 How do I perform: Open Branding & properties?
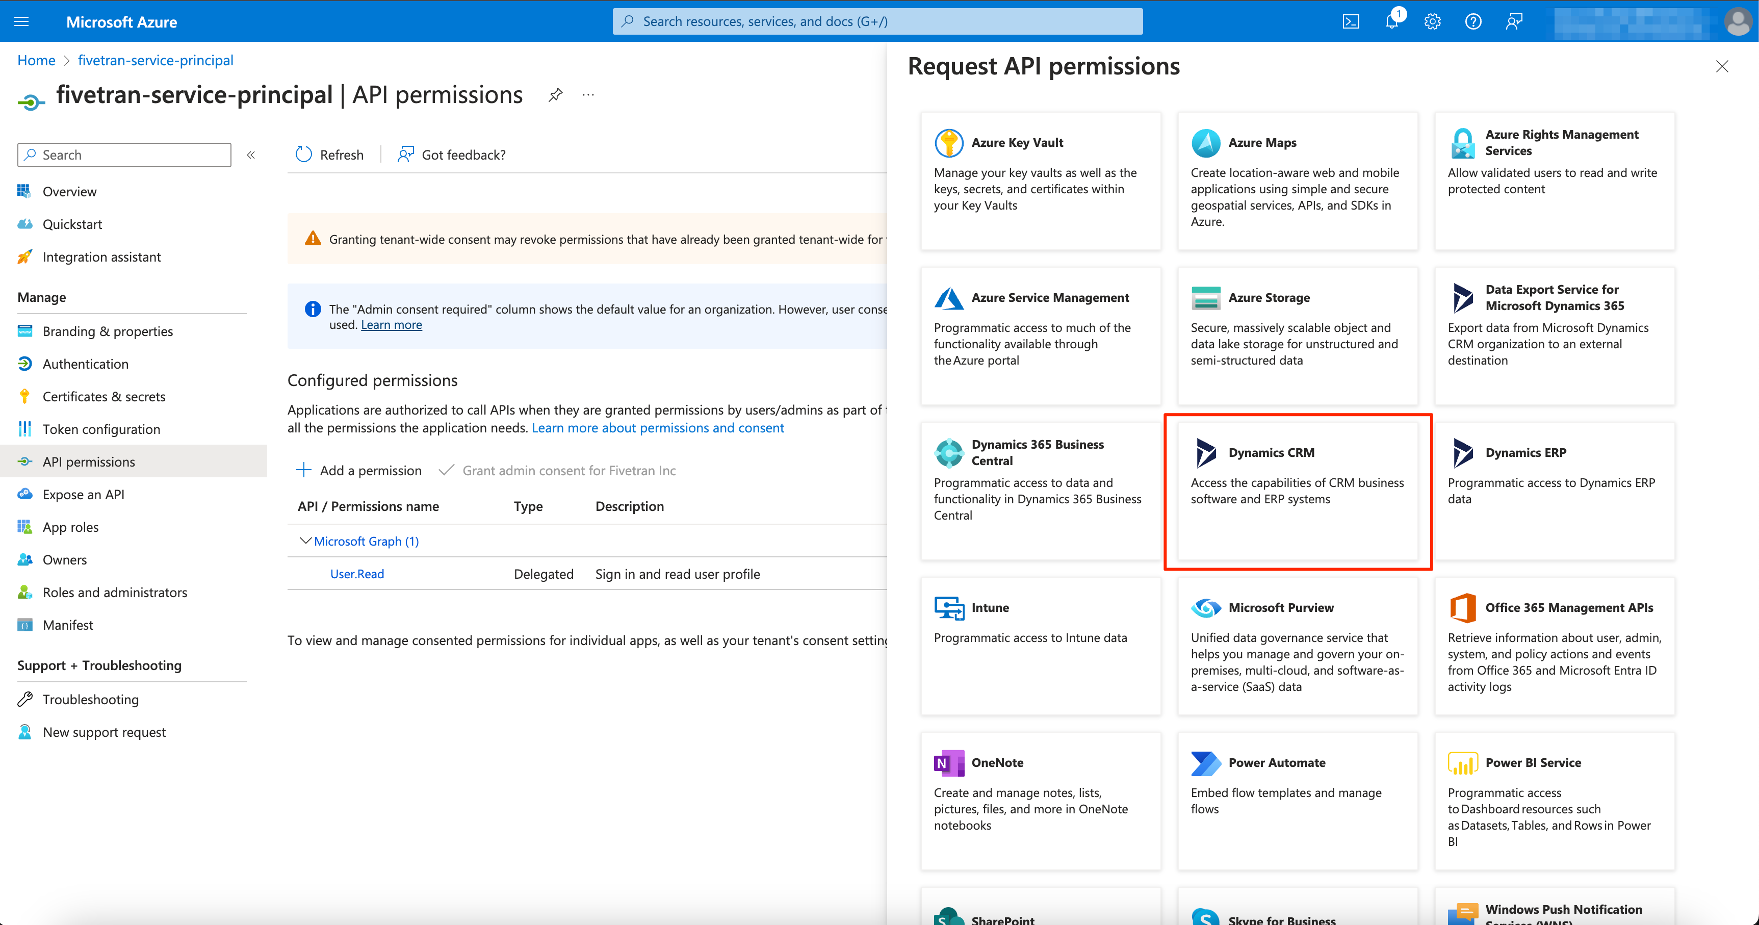click(108, 331)
